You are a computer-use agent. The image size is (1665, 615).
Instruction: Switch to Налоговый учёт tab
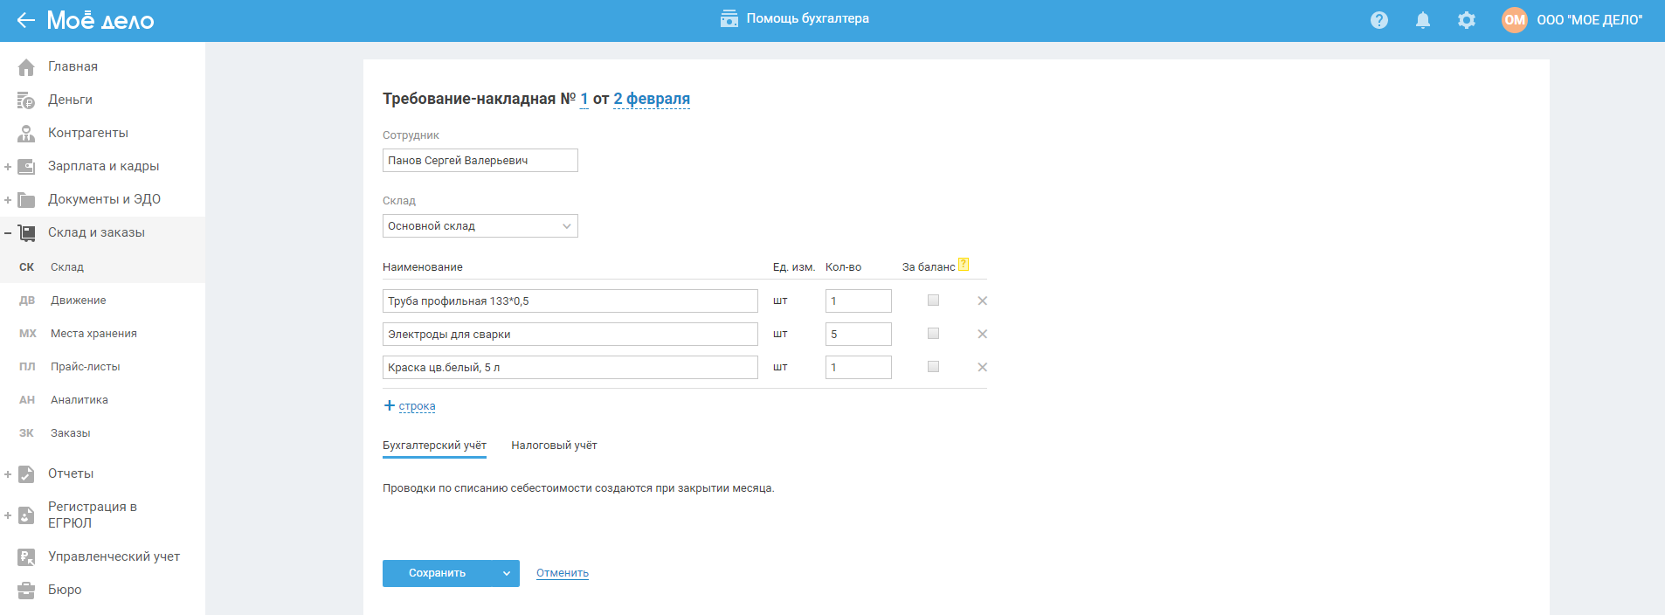[554, 446]
